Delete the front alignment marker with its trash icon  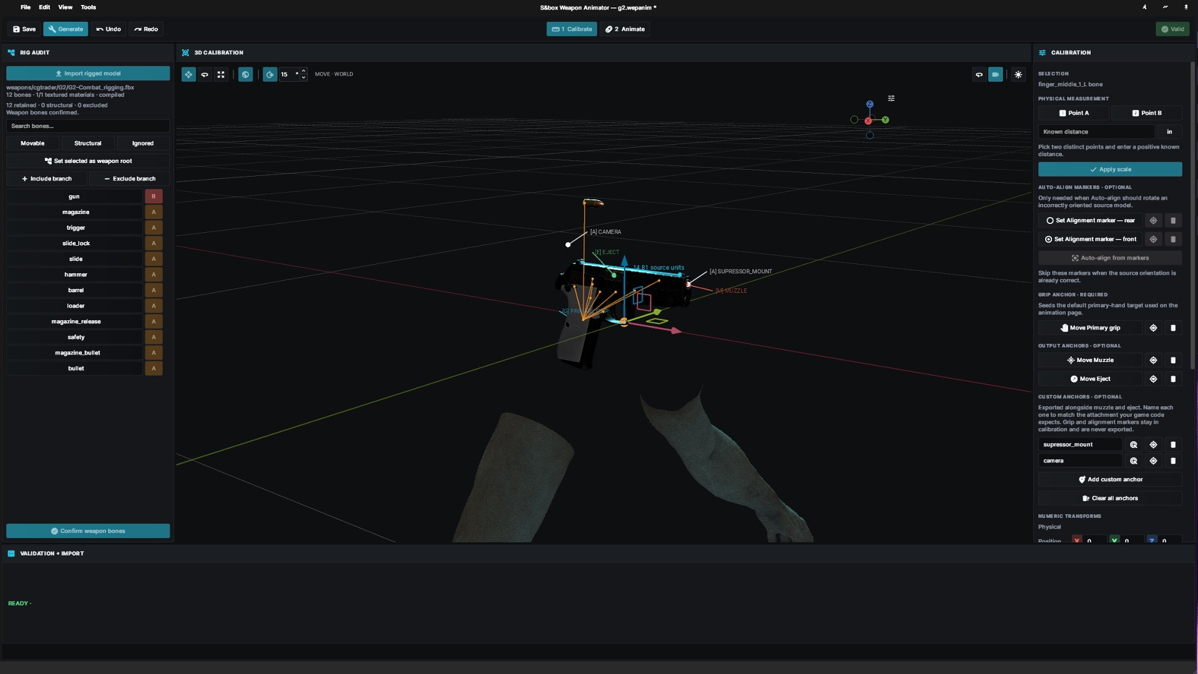1173,240
